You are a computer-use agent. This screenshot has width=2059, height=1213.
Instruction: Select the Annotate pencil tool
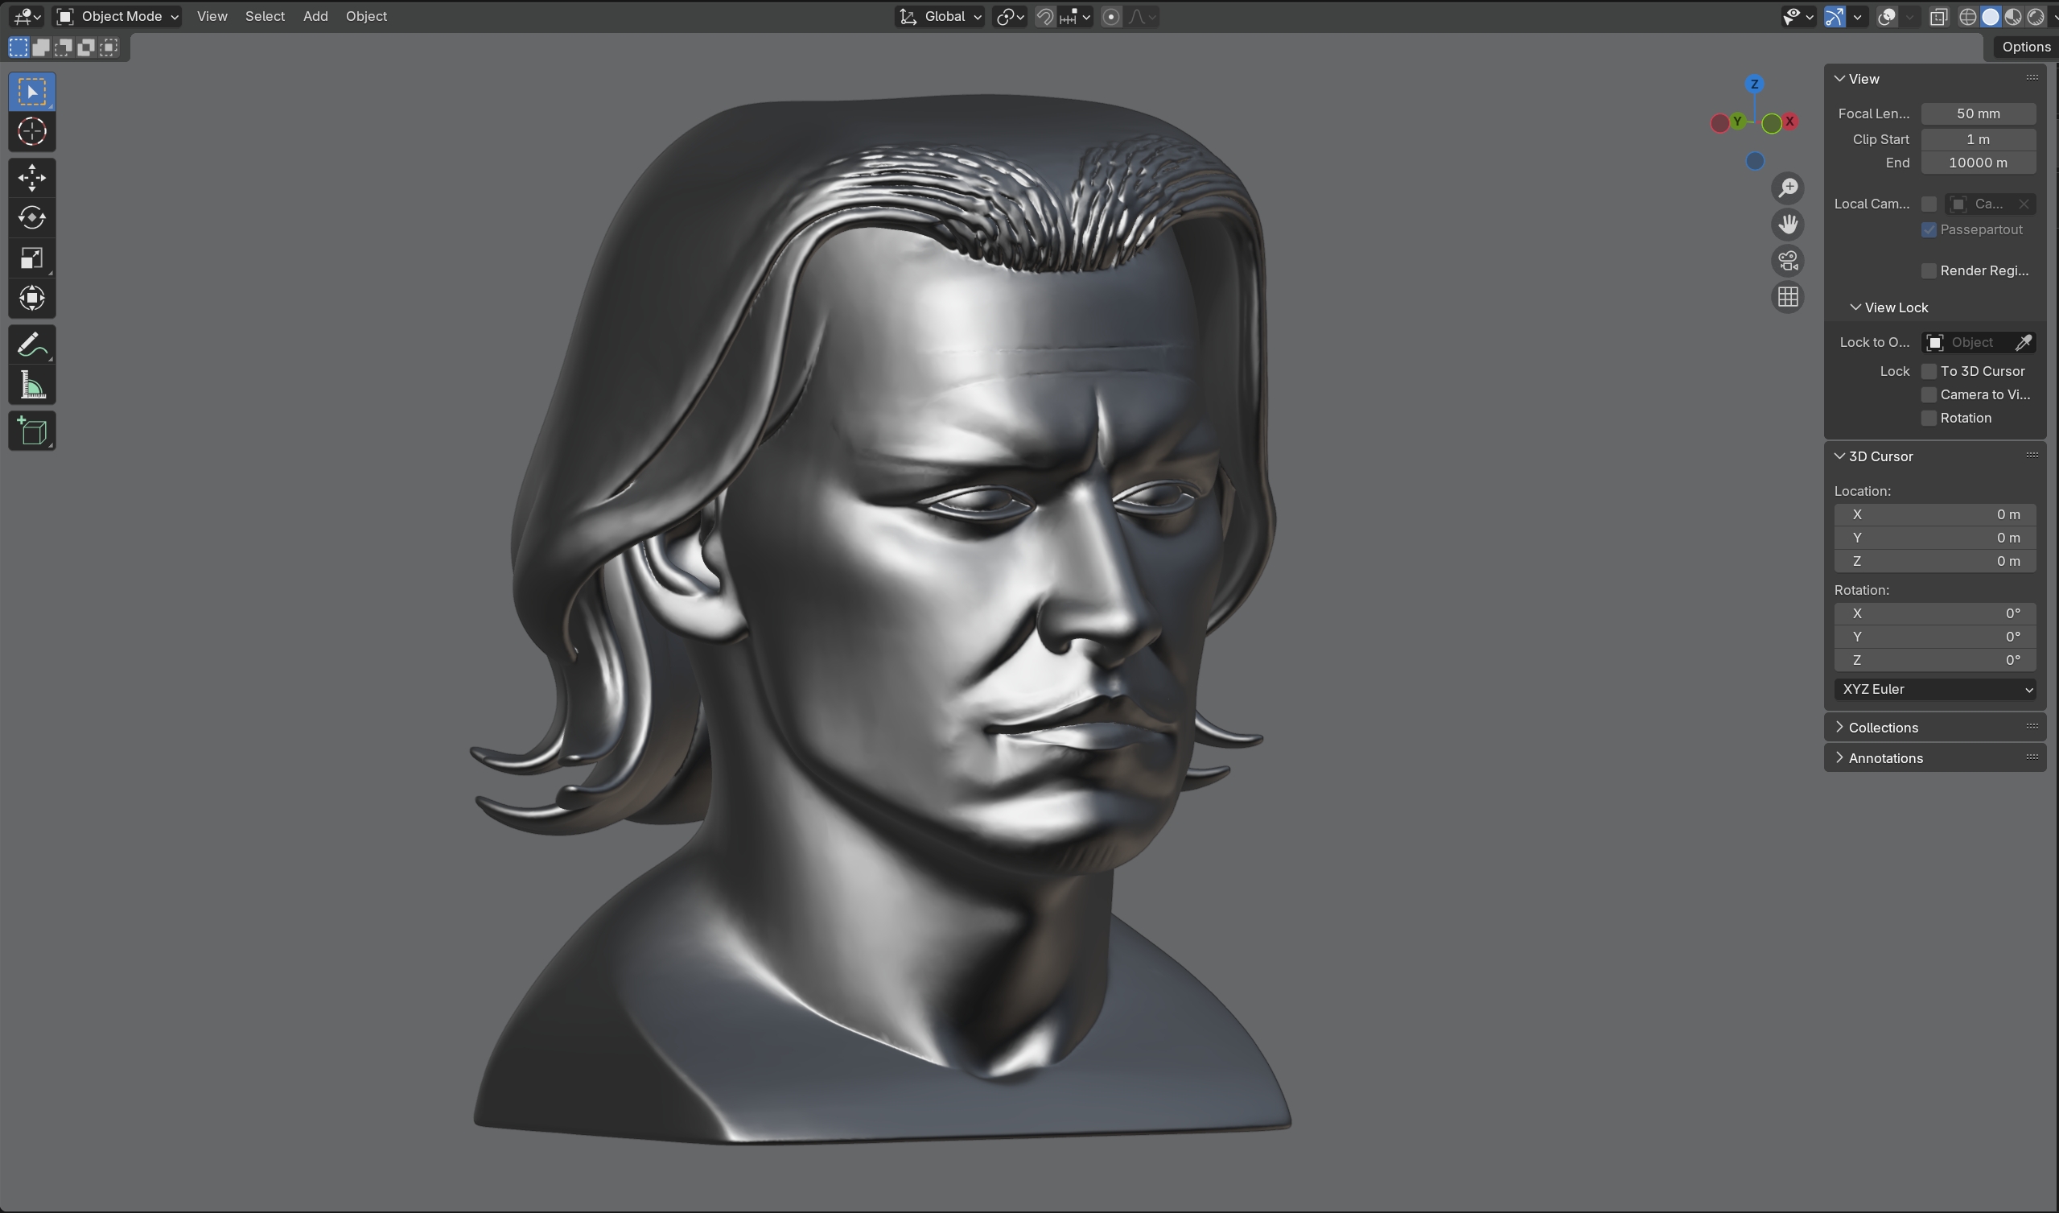click(x=32, y=345)
